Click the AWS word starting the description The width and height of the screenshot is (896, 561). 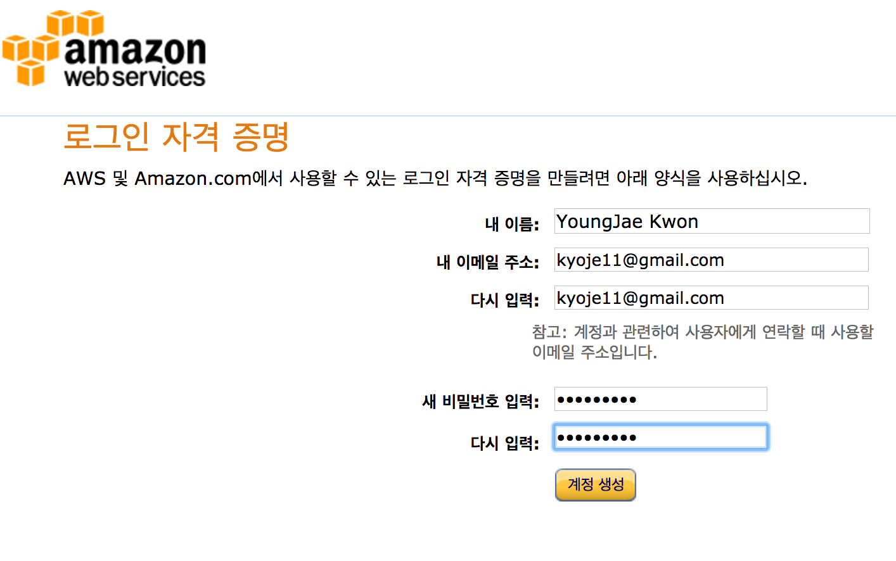pyautogui.click(x=84, y=179)
